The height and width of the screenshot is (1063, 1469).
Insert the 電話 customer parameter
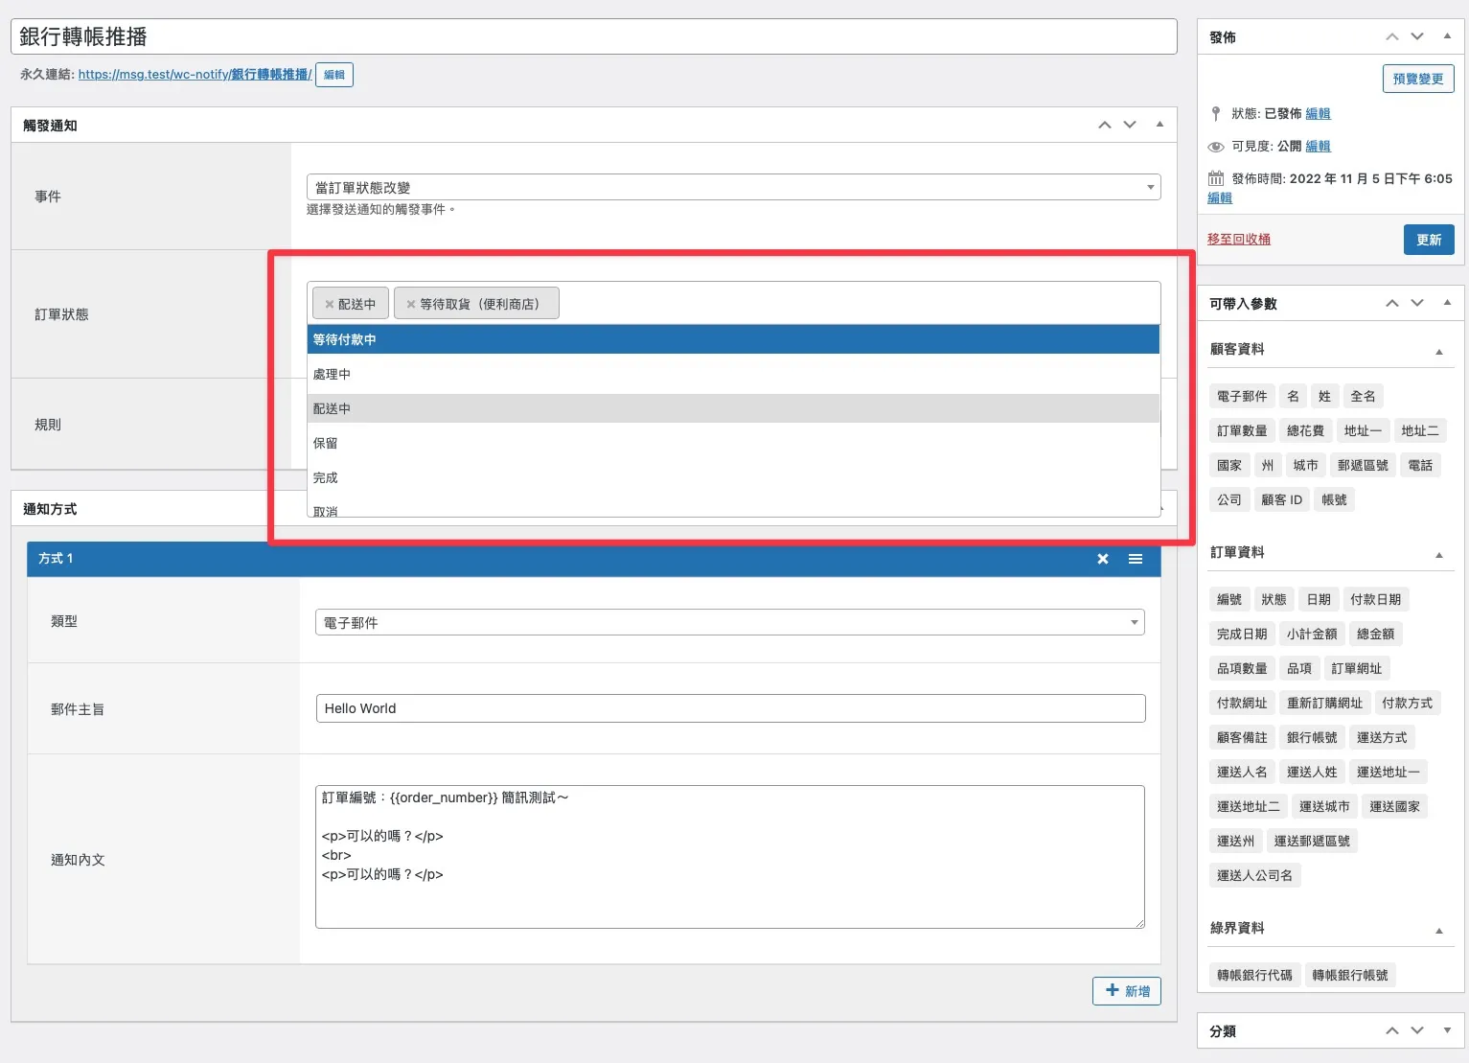(x=1420, y=465)
